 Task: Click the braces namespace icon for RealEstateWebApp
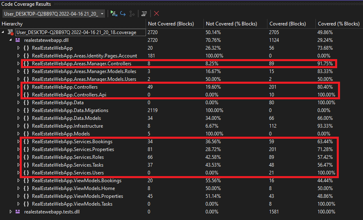(26, 48)
